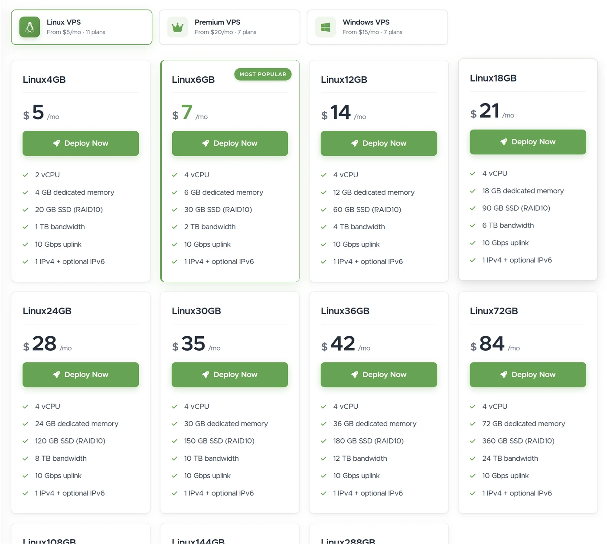Click the 30 GB dedicated memory text
This screenshot has width=607, height=544.
(x=226, y=424)
